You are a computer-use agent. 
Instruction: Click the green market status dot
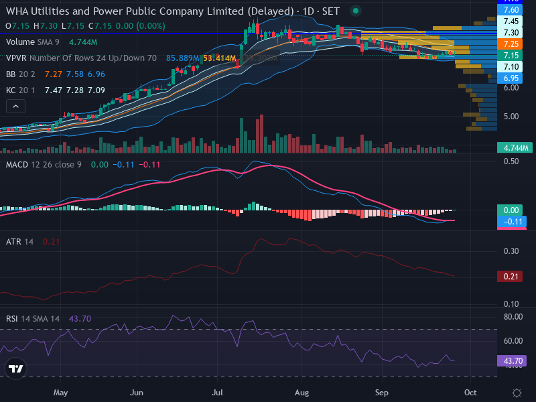coord(356,11)
